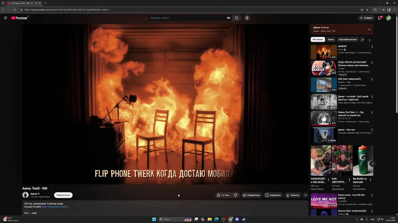Select the Похожий контент chip
Viewport: 398px width, 223px height.
pyautogui.click(x=348, y=40)
